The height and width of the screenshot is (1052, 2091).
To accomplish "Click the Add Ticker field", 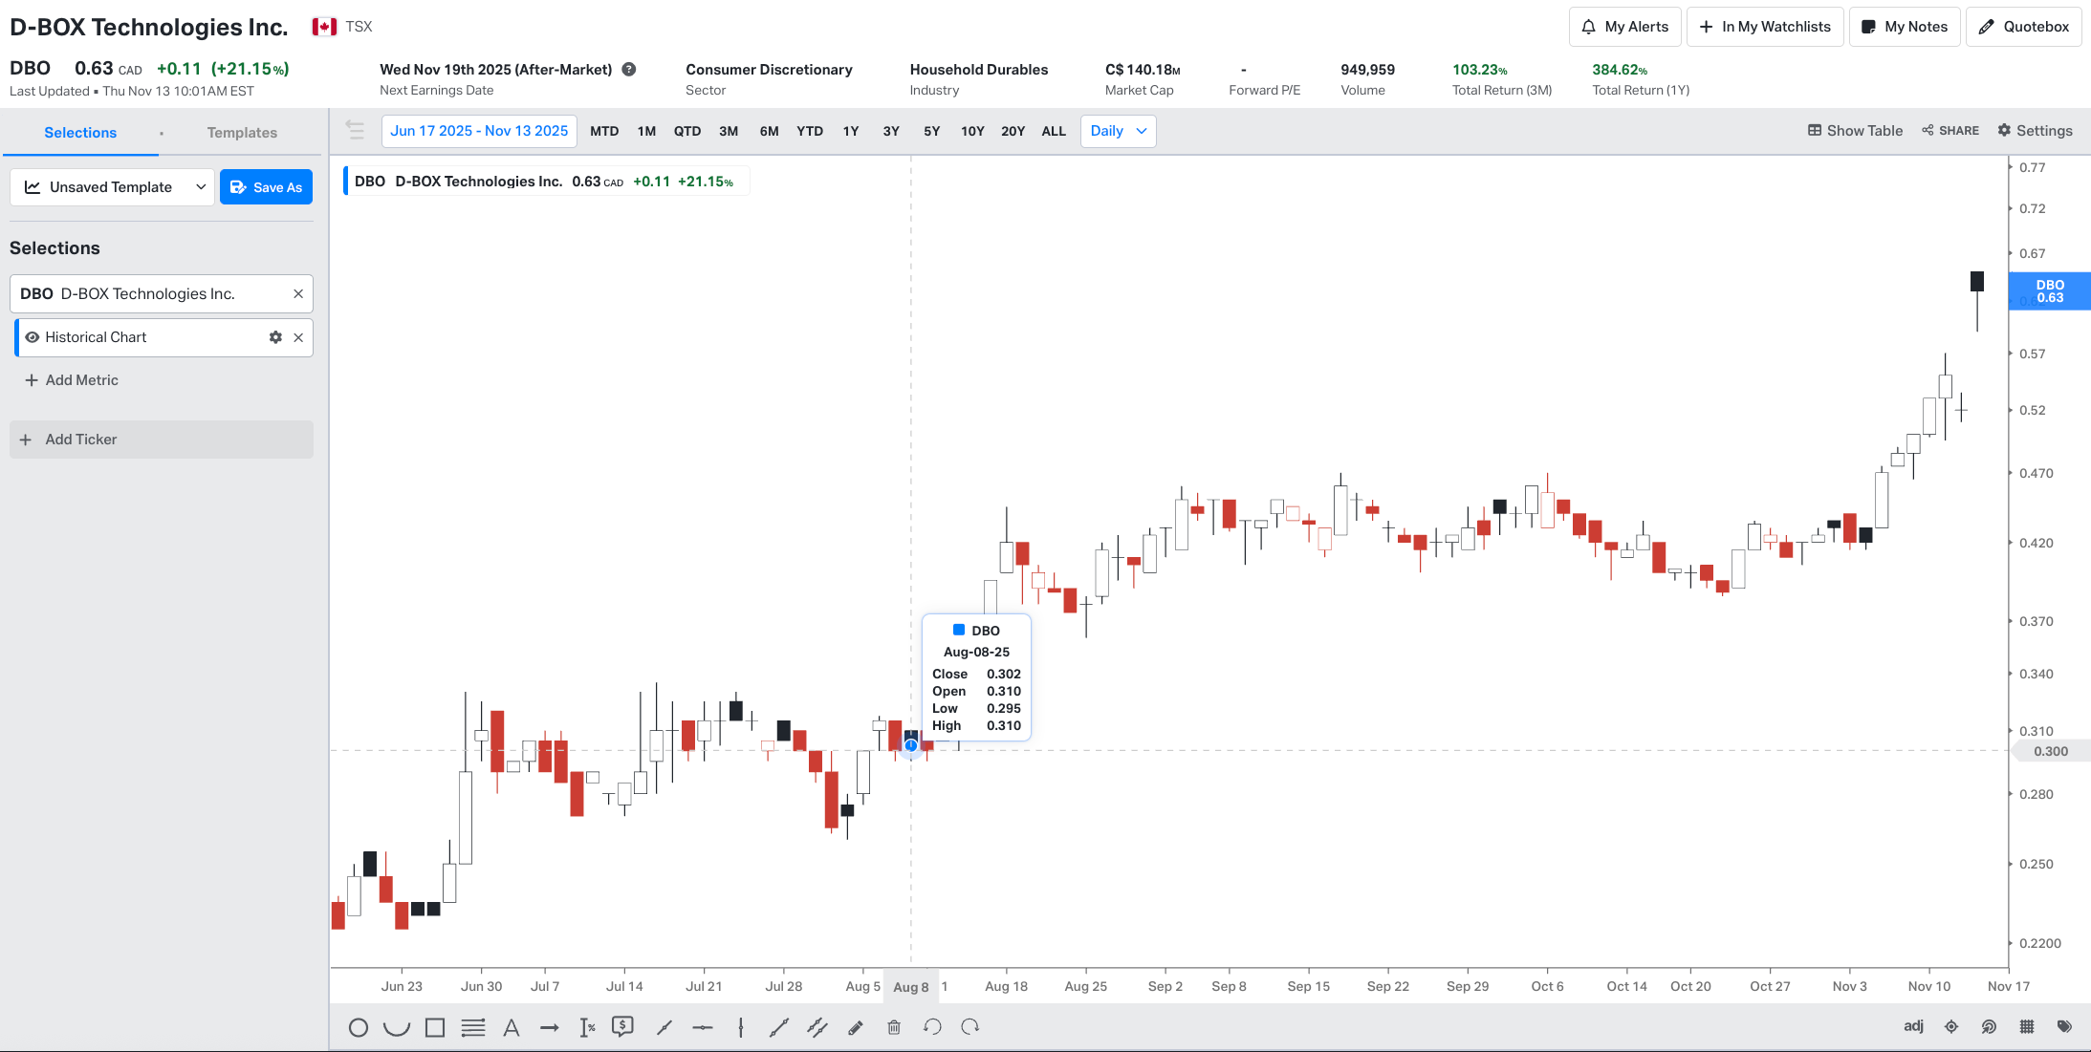I will tap(162, 440).
